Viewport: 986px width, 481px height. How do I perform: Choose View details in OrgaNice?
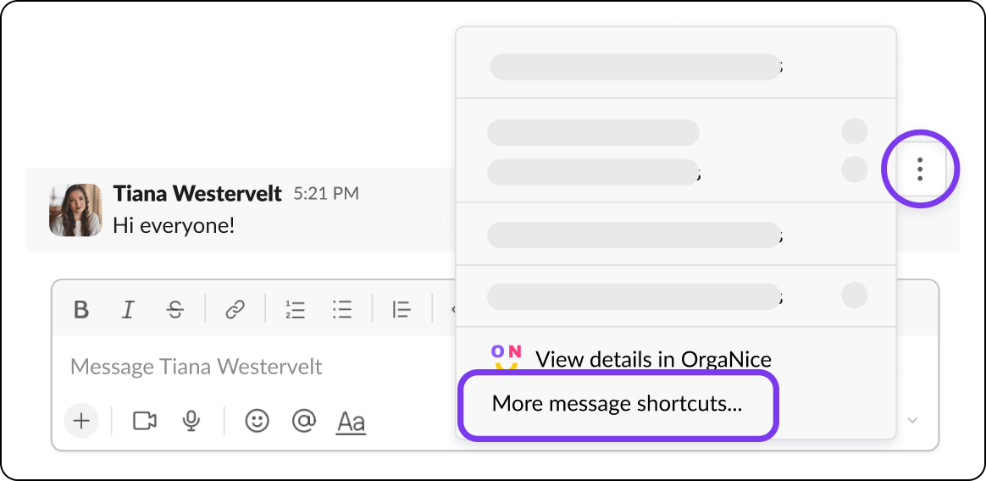tap(653, 359)
